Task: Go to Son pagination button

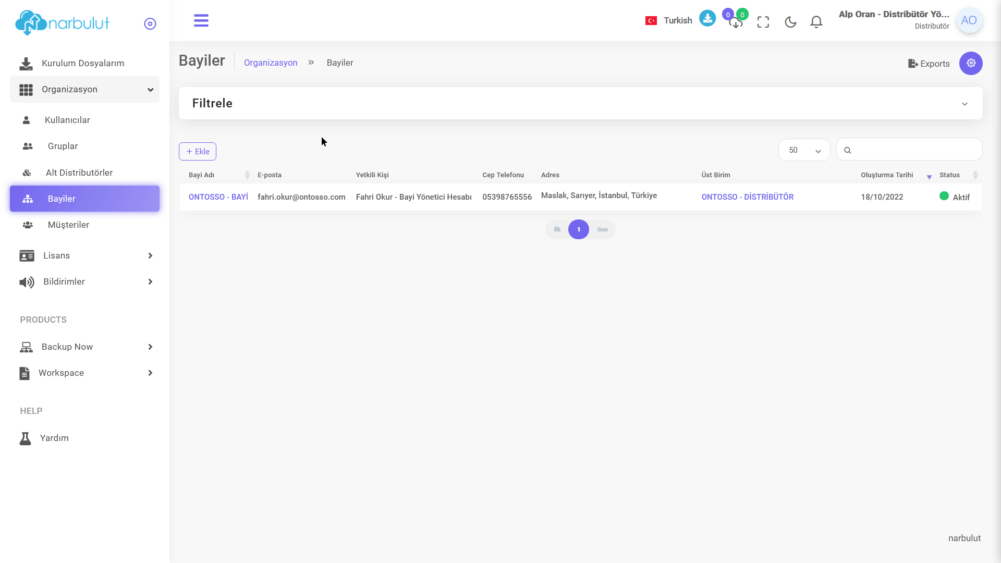Action: (602, 229)
